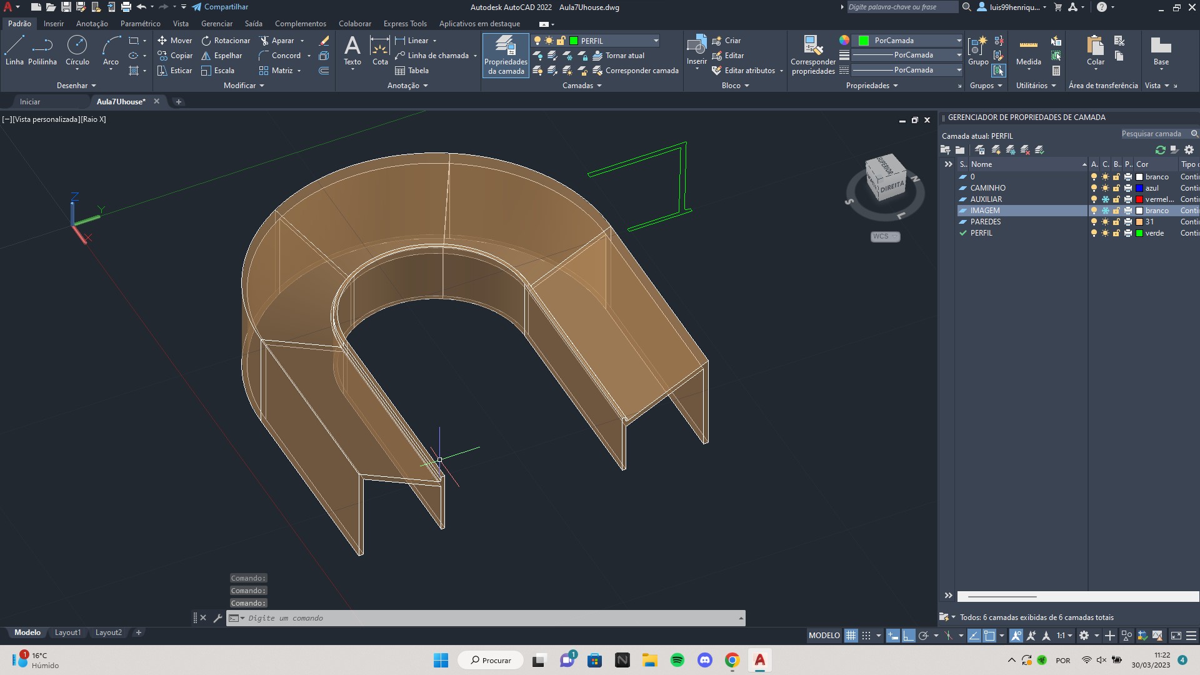Switch to the Iniciar file tab

pyautogui.click(x=29, y=101)
